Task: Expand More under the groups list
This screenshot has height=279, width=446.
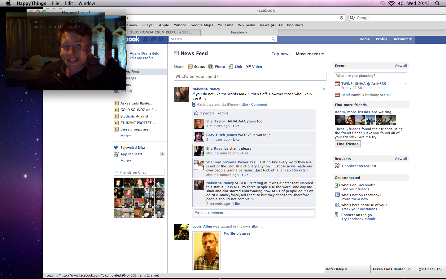Action: click(x=126, y=136)
